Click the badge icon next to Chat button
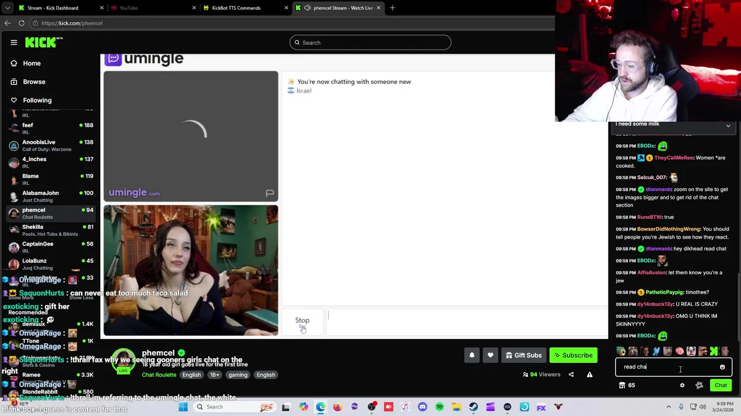The image size is (741, 416). click(x=699, y=385)
